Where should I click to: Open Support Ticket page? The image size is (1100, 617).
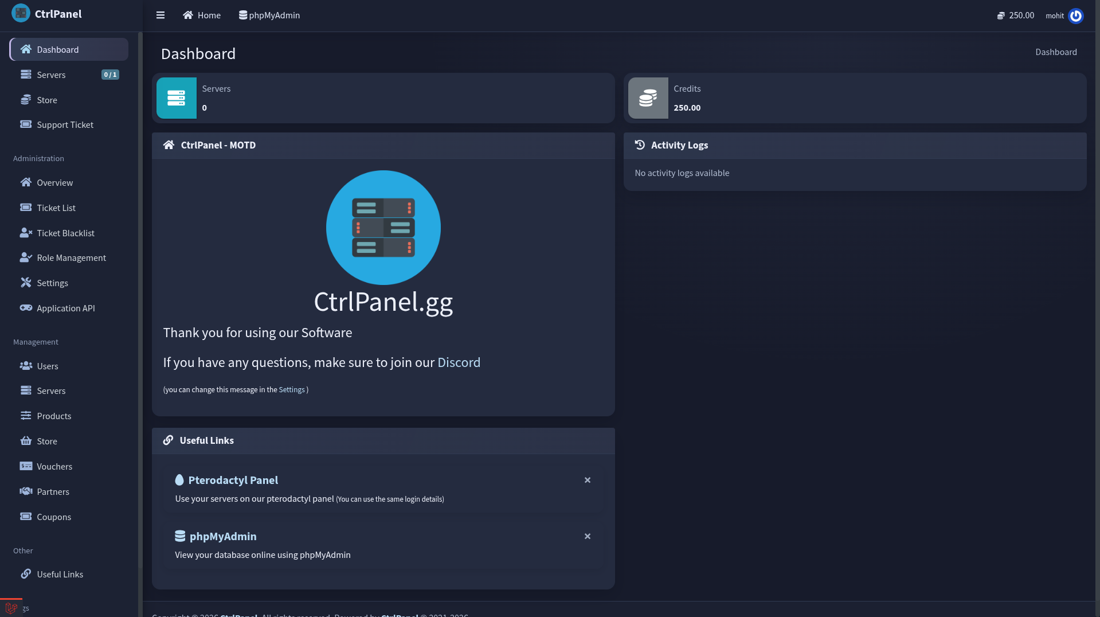tap(69, 124)
